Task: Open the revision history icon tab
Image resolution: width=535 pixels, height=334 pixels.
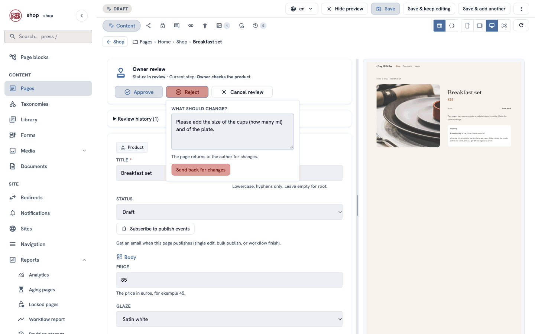Action: tap(259, 26)
